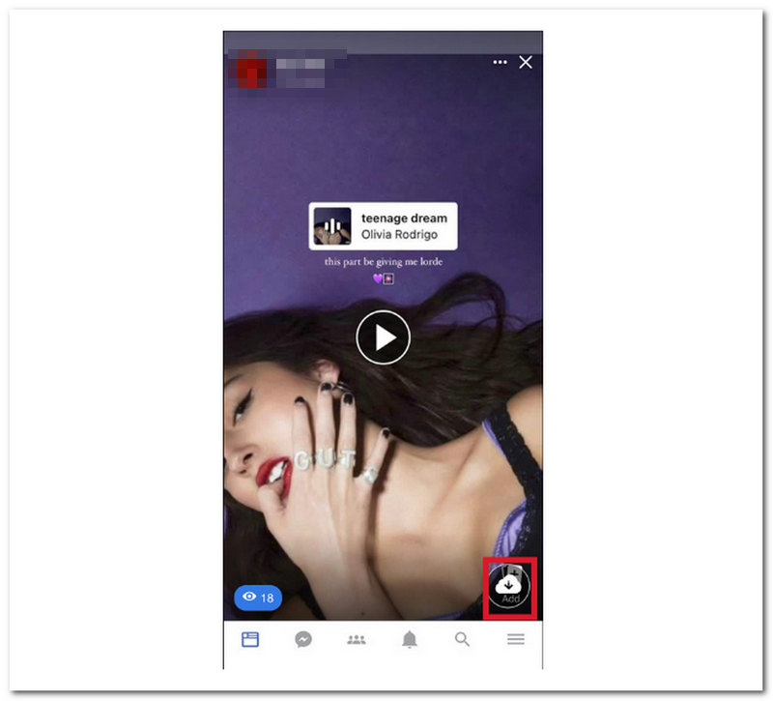Screen dimensions: 773x701
Task: Play the story video
Action: (383, 337)
